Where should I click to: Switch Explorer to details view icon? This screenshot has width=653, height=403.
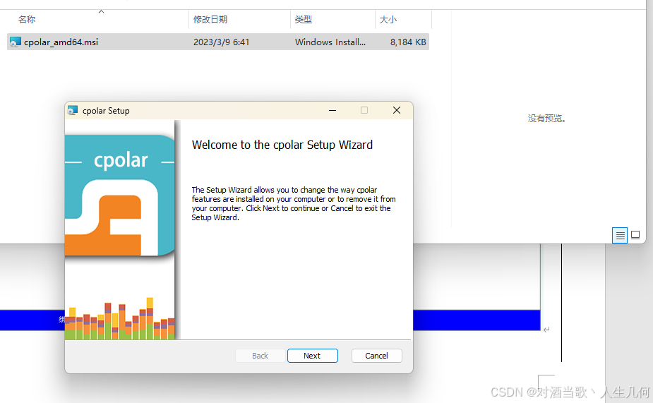click(620, 235)
